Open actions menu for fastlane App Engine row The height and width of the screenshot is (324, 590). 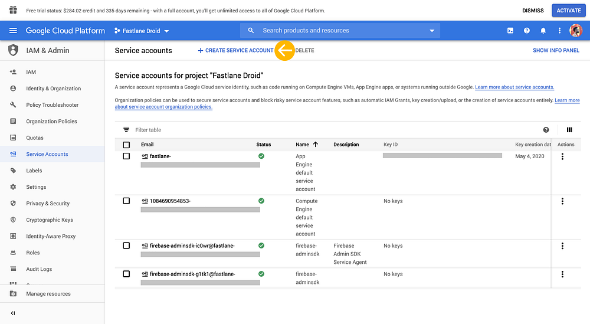[x=562, y=156]
